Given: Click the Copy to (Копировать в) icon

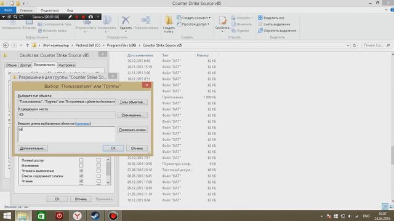Looking at the screenshot, I should click(x=107, y=20).
